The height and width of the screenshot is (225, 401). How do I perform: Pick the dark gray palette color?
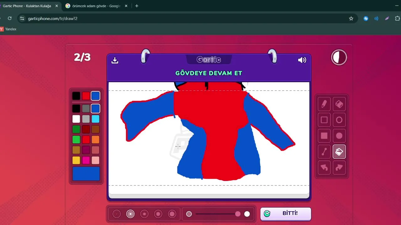(86, 108)
